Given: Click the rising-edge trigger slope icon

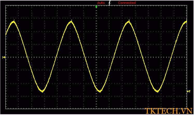Looking at the screenshot, I should point(109,3).
